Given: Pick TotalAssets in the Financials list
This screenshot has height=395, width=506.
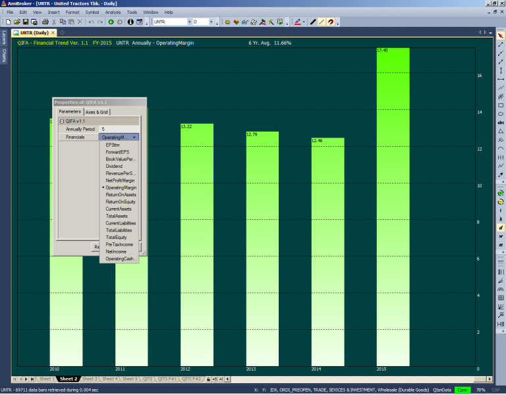Looking at the screenshot, I should coord(117,216).
